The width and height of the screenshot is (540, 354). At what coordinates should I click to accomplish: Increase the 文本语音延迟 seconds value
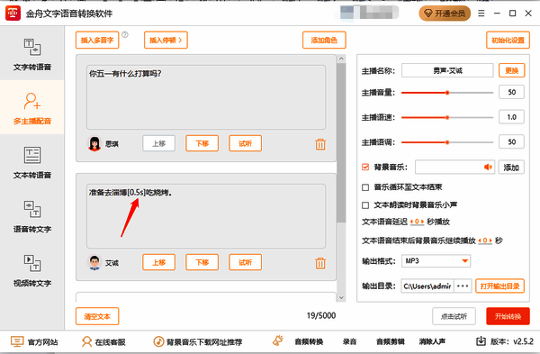click(x=422, y=222)
